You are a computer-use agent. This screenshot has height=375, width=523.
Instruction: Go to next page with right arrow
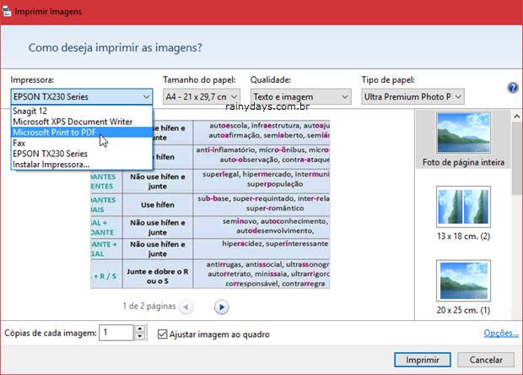point(221,307)
